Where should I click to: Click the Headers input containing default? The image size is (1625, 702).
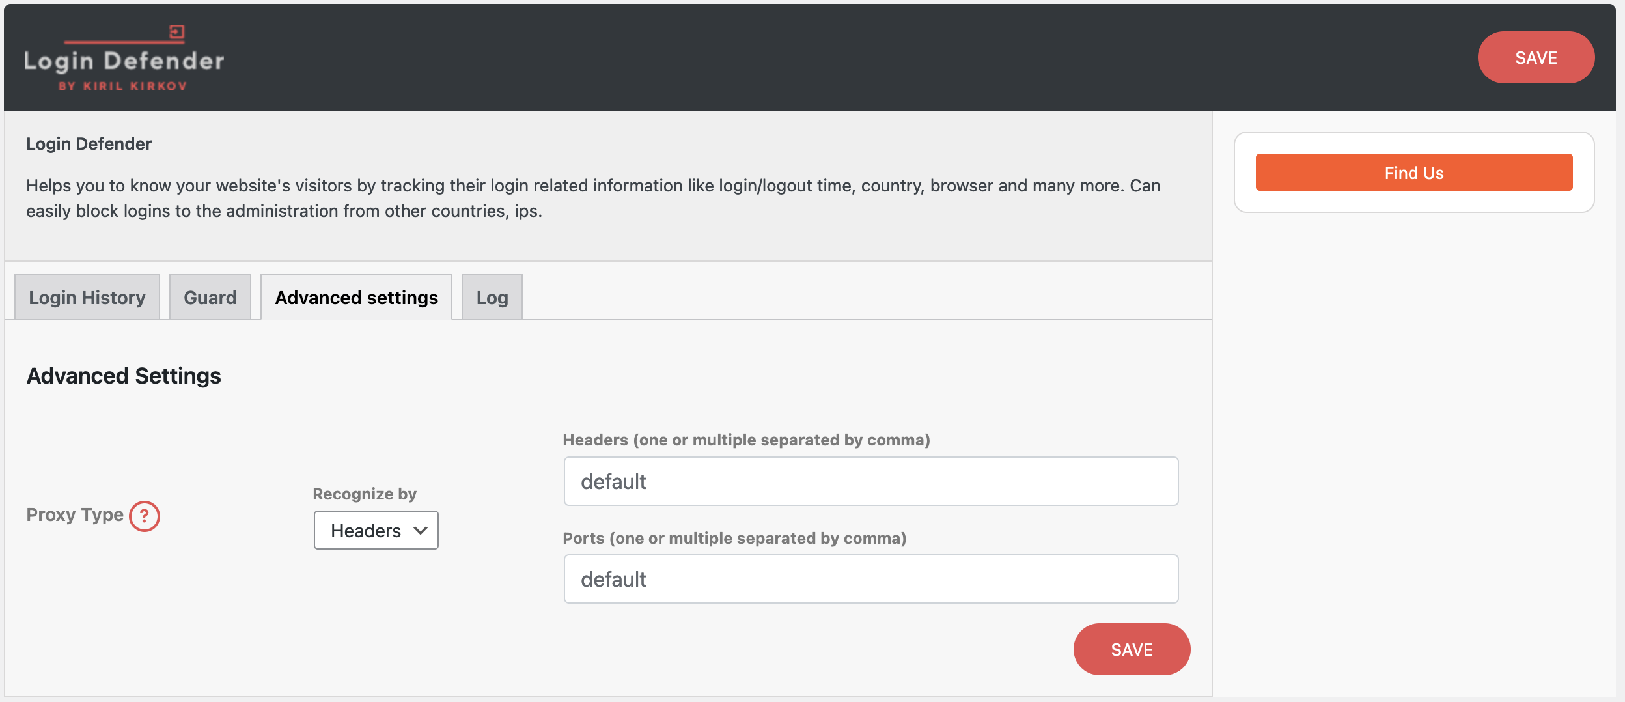tap(870, 481)
